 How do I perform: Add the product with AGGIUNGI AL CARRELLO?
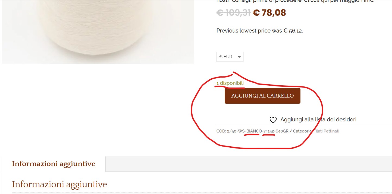pos(262,96)
